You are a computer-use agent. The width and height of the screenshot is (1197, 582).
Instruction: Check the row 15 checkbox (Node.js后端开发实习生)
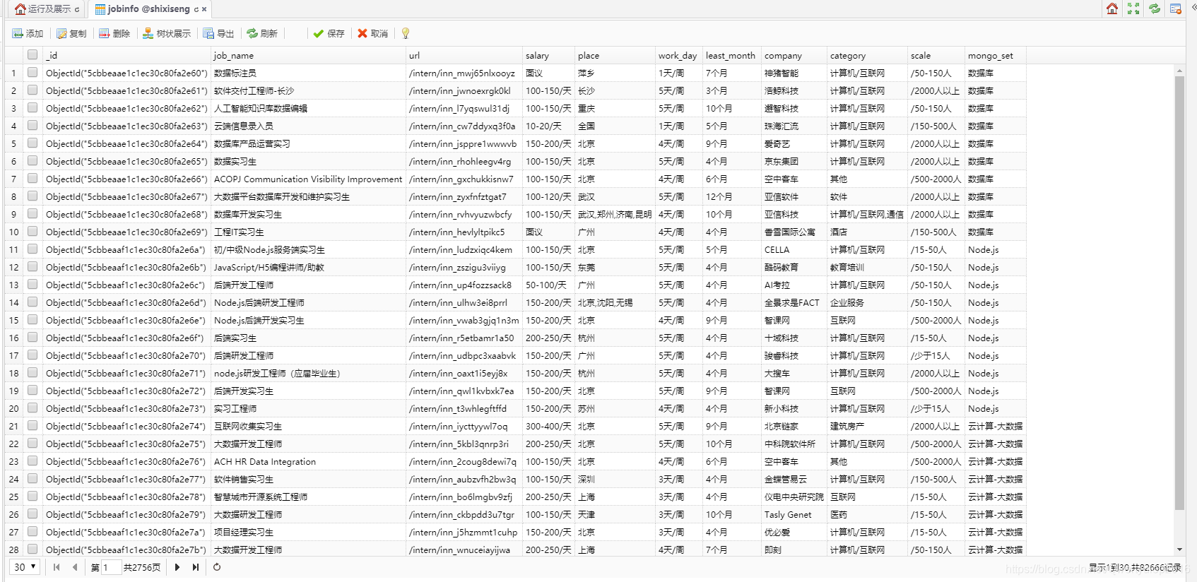(33, 319)
